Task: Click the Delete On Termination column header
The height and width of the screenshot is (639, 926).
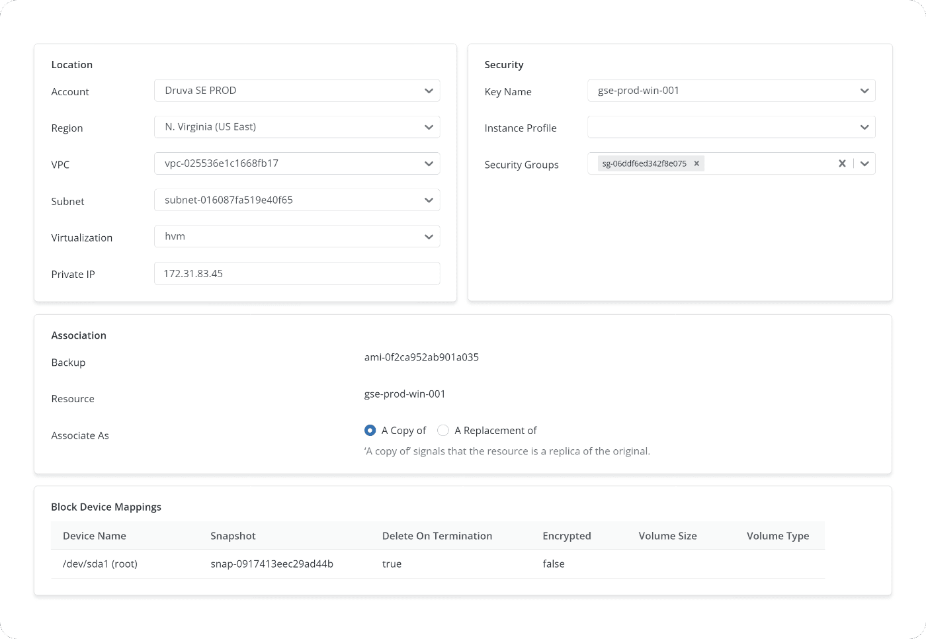Action: (437, 536)
